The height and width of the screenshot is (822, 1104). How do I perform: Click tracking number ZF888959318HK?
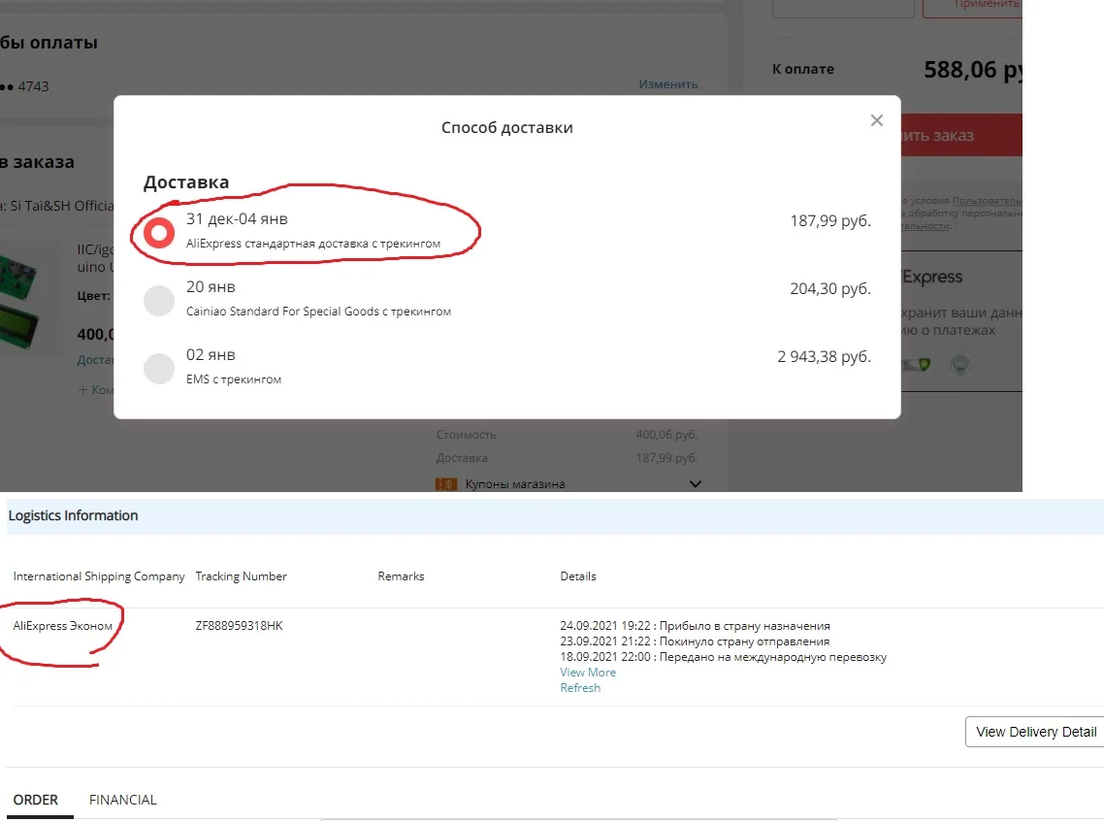[239, 626]
